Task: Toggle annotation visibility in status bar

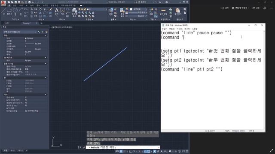Action: click(155, 151)
